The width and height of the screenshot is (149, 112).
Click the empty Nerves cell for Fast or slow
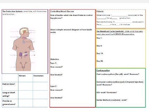(x=25, y=86)
